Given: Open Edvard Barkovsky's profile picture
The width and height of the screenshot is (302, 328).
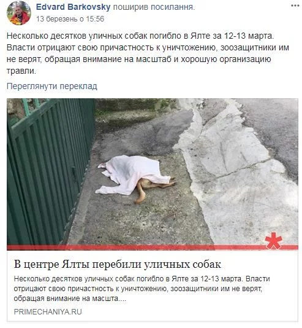Looking at the screenshot, I should (19, 13).
